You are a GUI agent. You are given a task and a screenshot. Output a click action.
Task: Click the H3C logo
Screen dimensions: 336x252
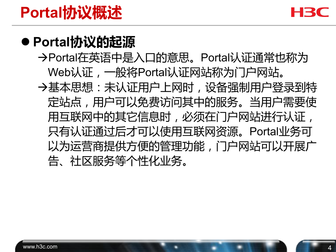pyautogui.click(x=310, y=12)
